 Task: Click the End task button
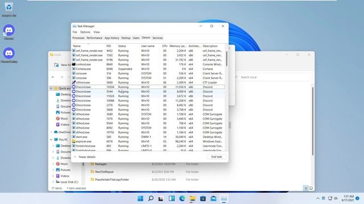pos(216,157)
